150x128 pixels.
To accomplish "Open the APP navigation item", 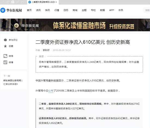I will (x=112, y=10).
